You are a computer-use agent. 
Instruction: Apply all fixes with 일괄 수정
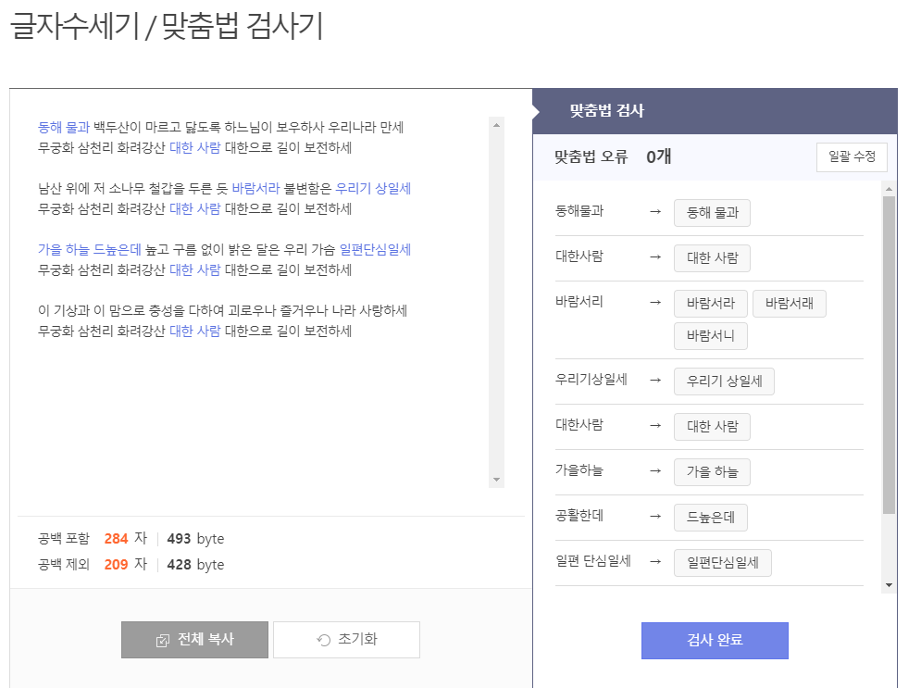pos(852,156)
